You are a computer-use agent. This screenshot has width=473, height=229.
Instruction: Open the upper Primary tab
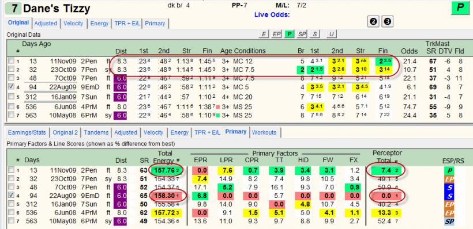[x=155, y=24]
